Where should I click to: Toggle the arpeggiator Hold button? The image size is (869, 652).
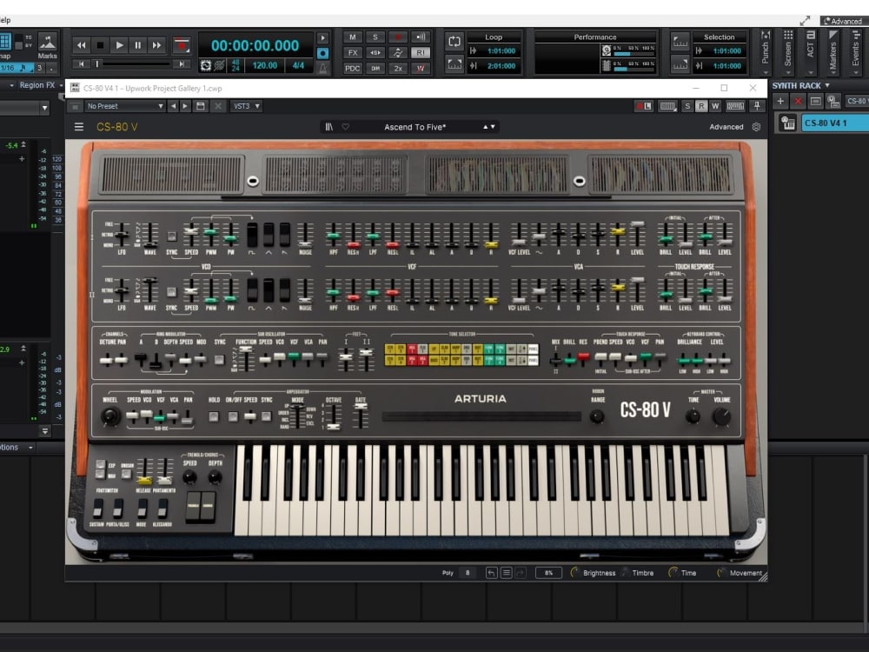214,416
